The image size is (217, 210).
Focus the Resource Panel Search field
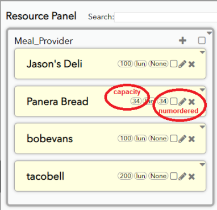[x=166, y=17]
